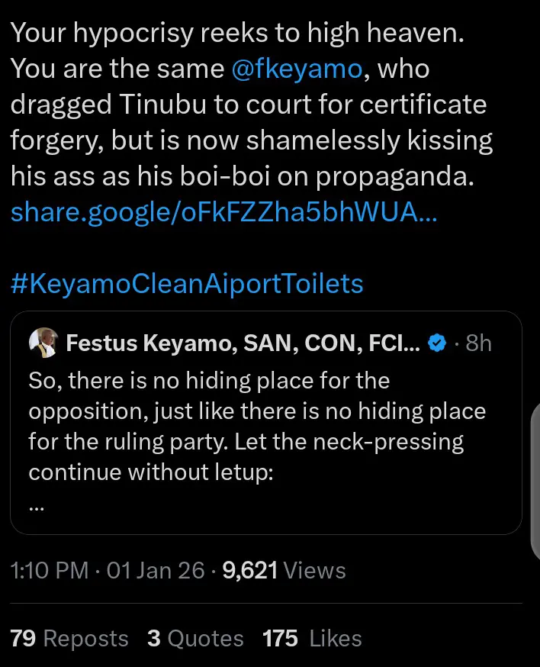
Task: Tap the #KeyamoCleanAiportToilets hashtag
Action: (x=187, y=284)
